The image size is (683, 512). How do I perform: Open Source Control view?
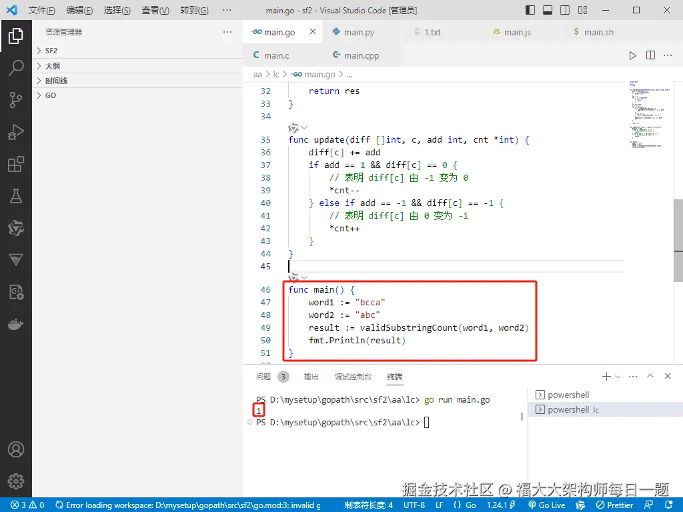coord(16,100)
